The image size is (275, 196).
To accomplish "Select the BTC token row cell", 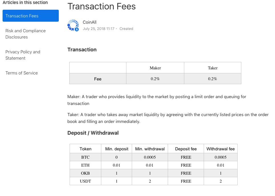I will click(x=85, y=157).
